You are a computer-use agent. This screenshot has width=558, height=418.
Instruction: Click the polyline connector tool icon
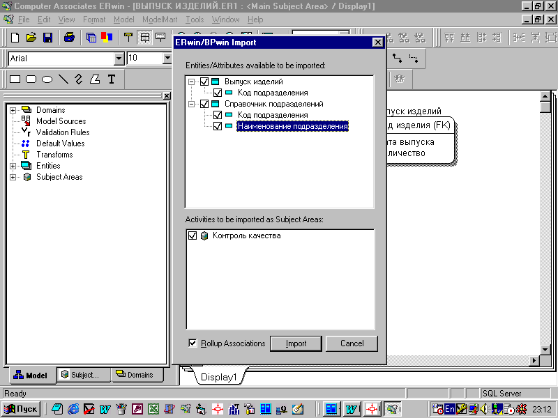79,79
